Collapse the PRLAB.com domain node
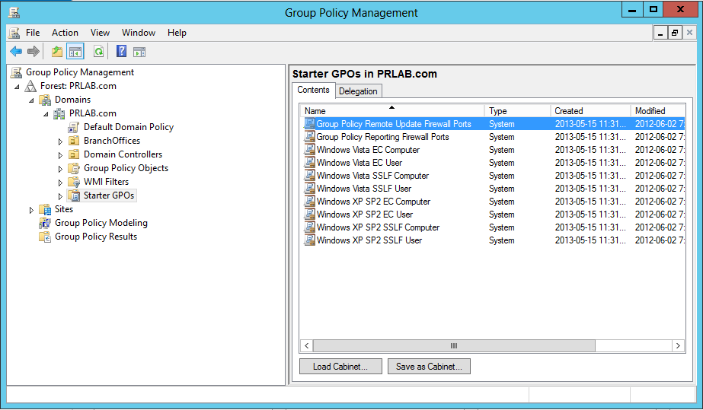 [x=46, y=114]
